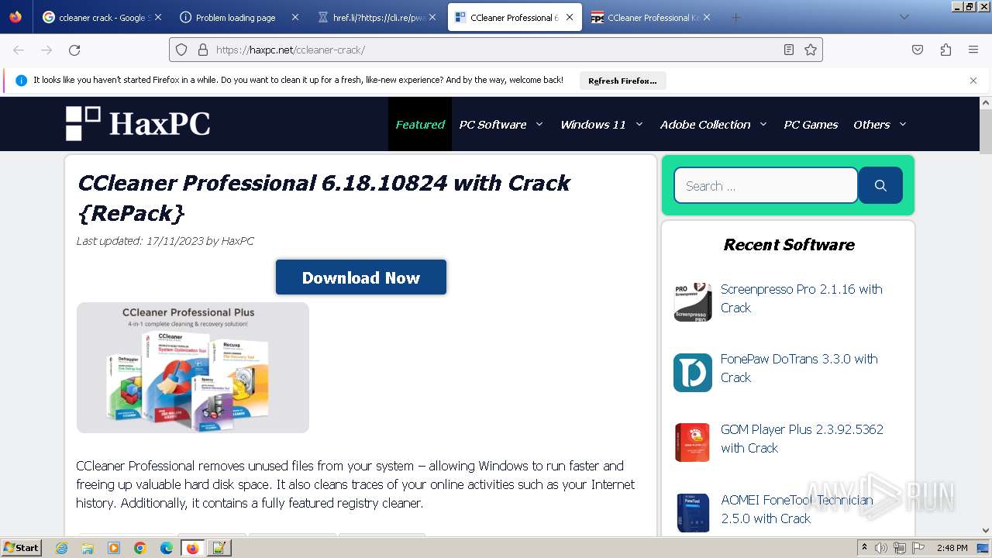Open FonePaw DoTrans 3.3.0 with Crack link
Image resolution: width=992 pixels, height=558 pixels.
799,368
